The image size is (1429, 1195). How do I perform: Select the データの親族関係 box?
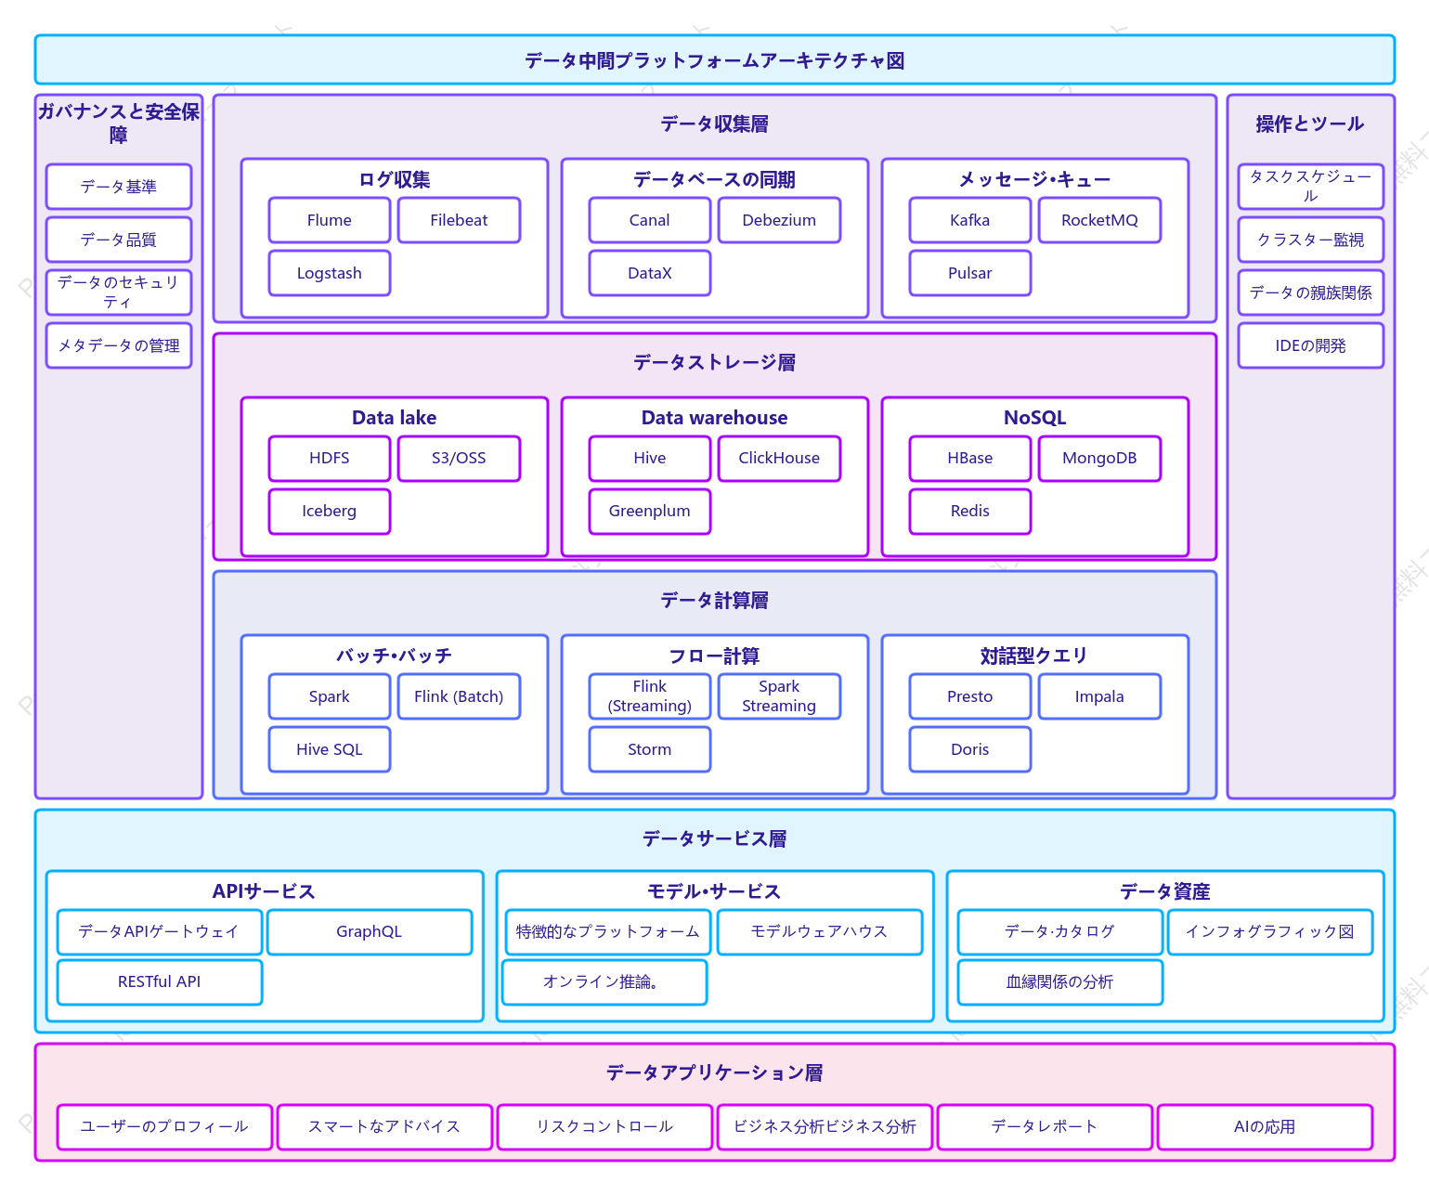pos(1311,292)
